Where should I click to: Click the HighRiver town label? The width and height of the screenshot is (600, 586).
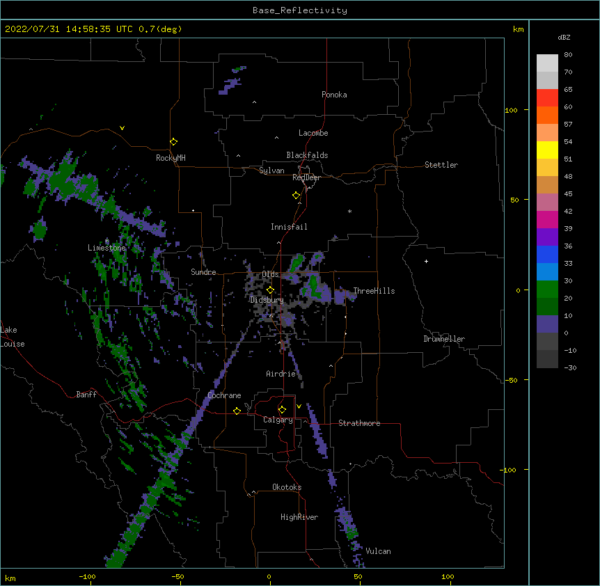299,517
